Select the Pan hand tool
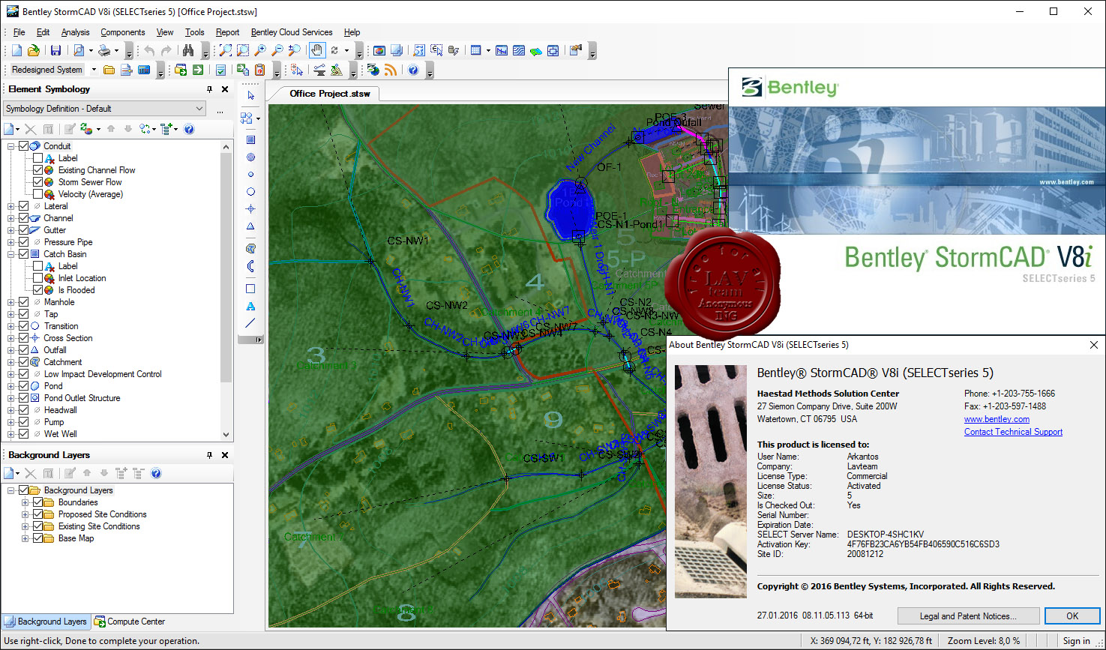The width and height of the screenshot is (1106, 650). [x=316, y=50]
